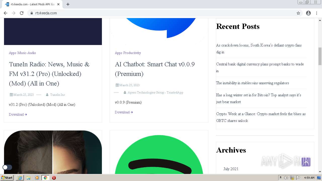Open the Apps category on AI Chatbot post
Viewport: 322px width, 181px height.
click(118, 53)
